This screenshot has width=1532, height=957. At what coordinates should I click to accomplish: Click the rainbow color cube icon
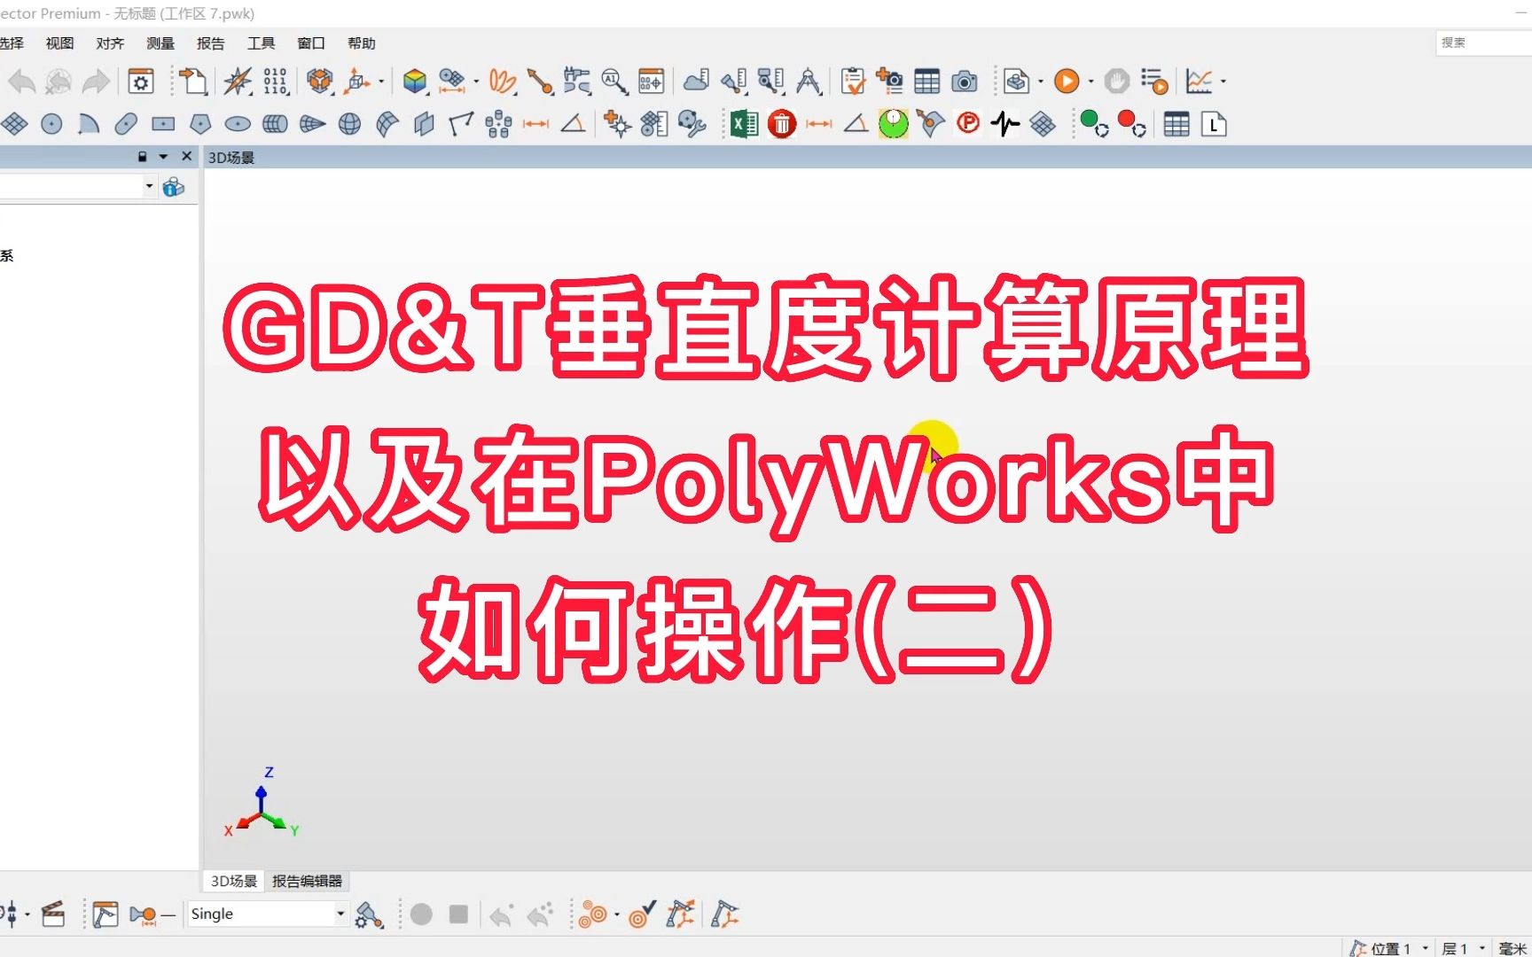[x=414, y=82]
